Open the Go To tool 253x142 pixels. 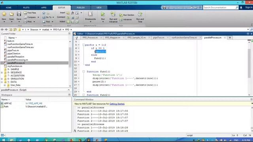pos(47,17)
